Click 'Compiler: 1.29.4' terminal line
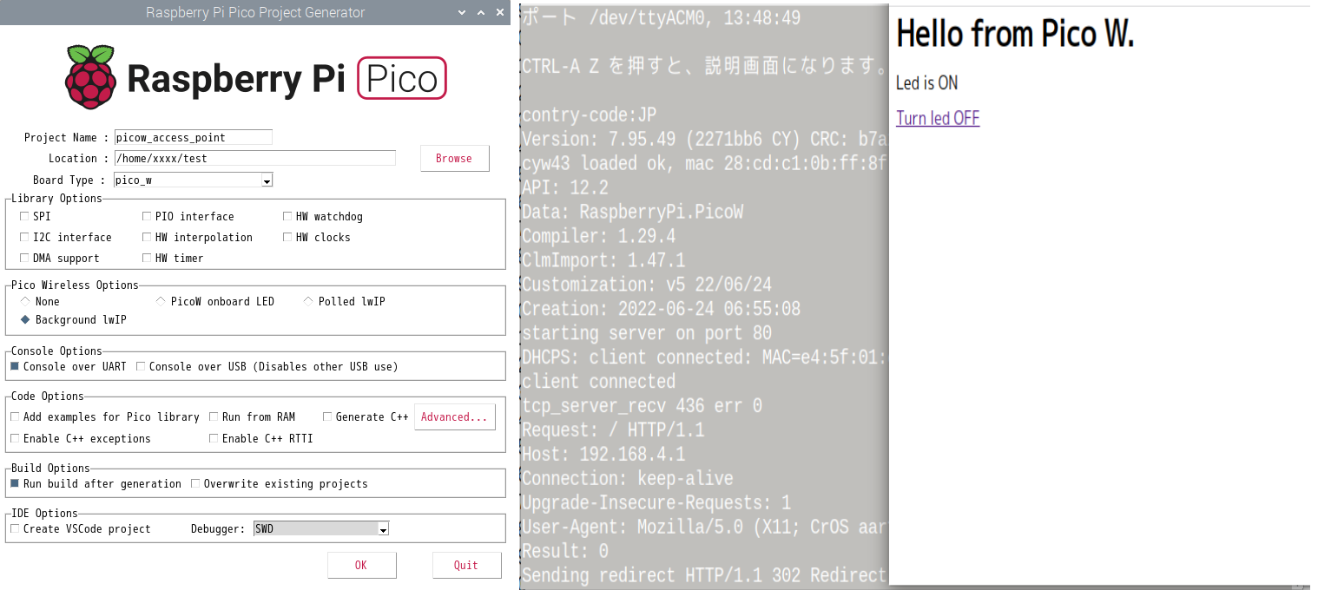Image resolution: width=1318 pixels, height=590 pixels. 598,236
